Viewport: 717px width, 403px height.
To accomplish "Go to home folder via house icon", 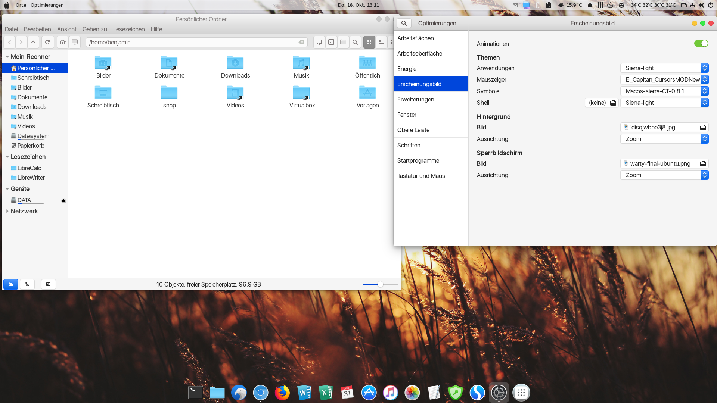I will point(63,42).
